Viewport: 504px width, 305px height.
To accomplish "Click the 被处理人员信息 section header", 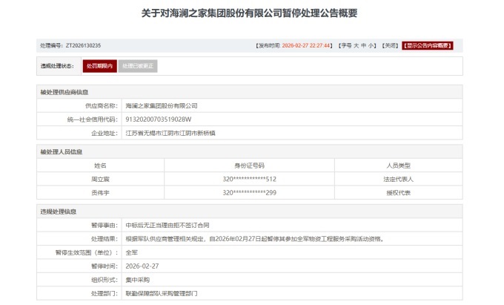I will (x=61, y=151).
